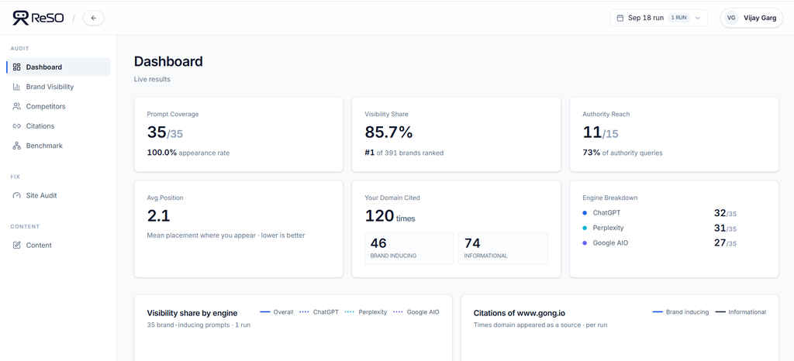Click the Benchmark hierarchy icon
Screen dimensions: 794x361
click(17, 146)
